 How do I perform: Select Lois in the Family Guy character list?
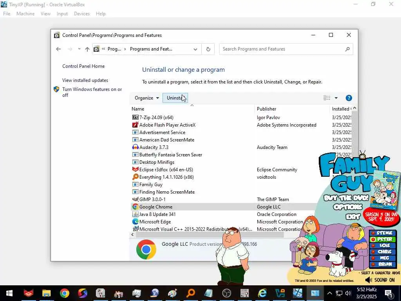(383, 245)
